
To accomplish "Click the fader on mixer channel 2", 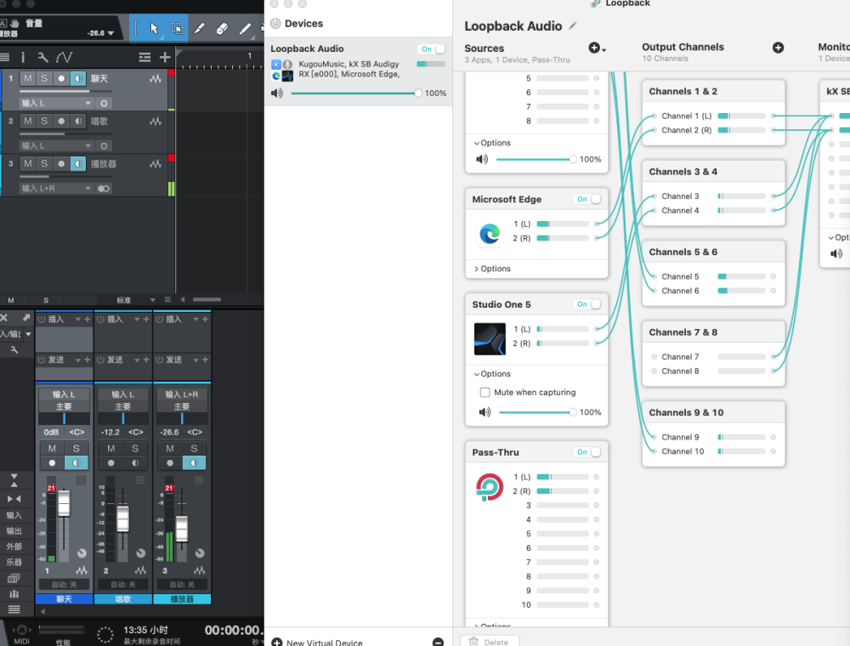I will tap(123, 518).
